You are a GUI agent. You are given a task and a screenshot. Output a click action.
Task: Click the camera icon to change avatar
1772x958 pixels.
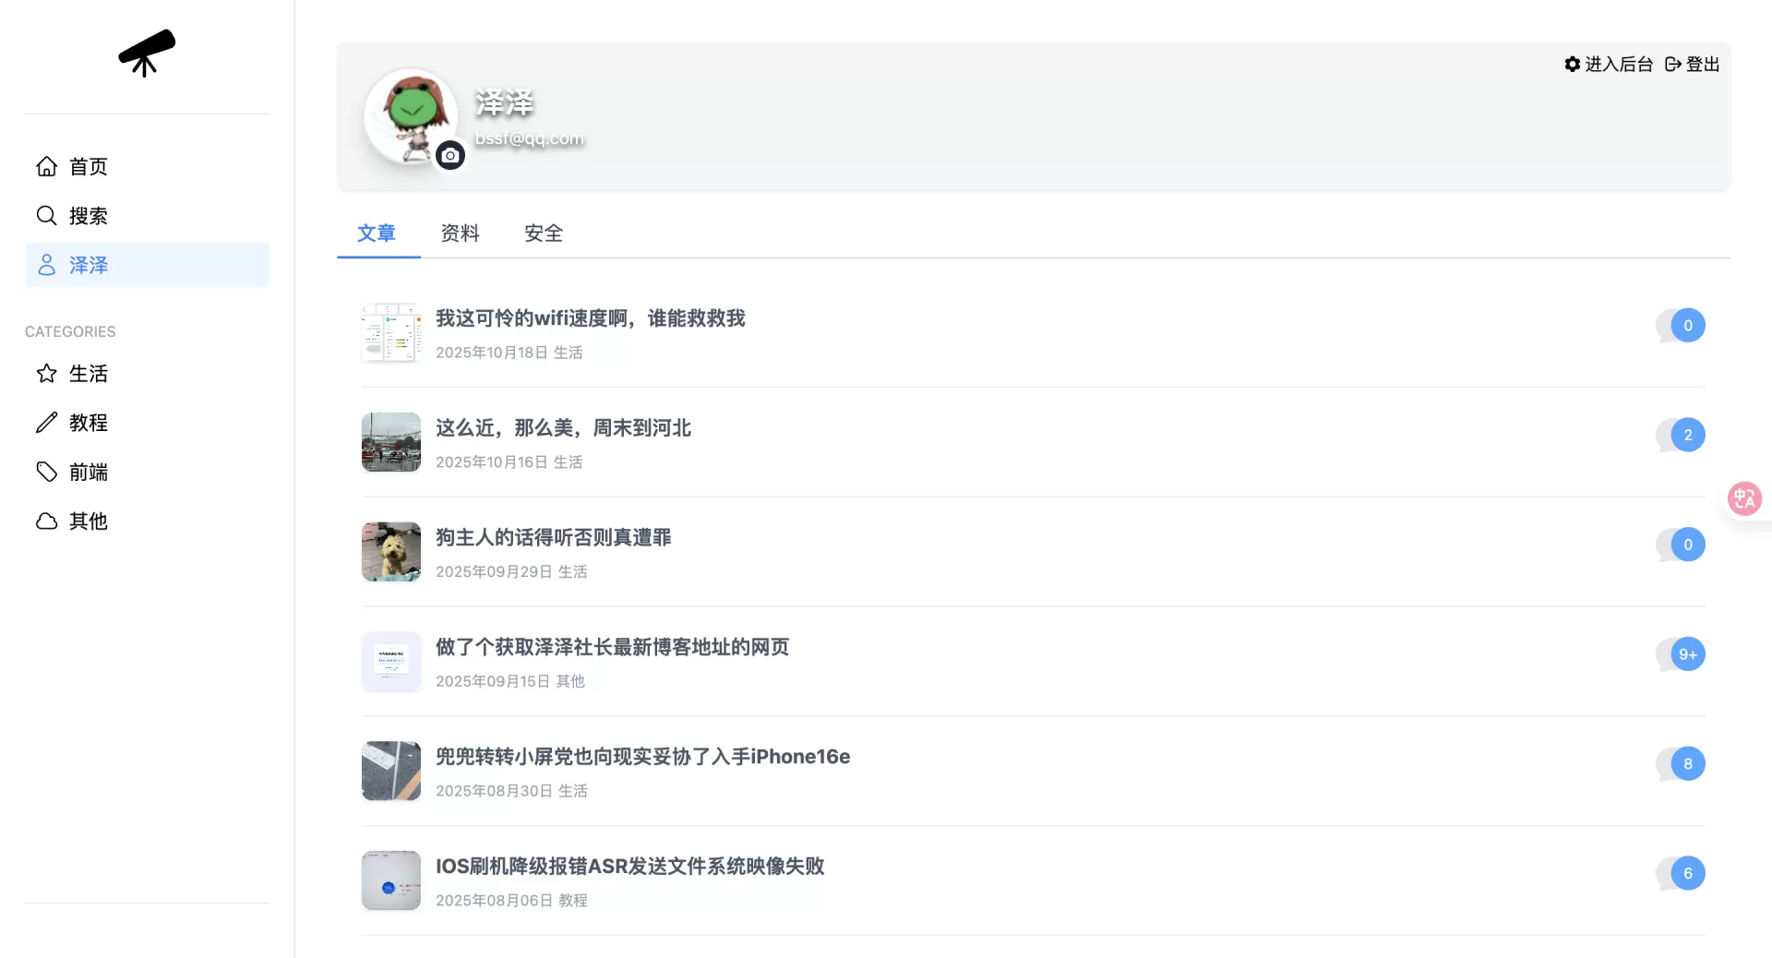click(x=449, y=155)
